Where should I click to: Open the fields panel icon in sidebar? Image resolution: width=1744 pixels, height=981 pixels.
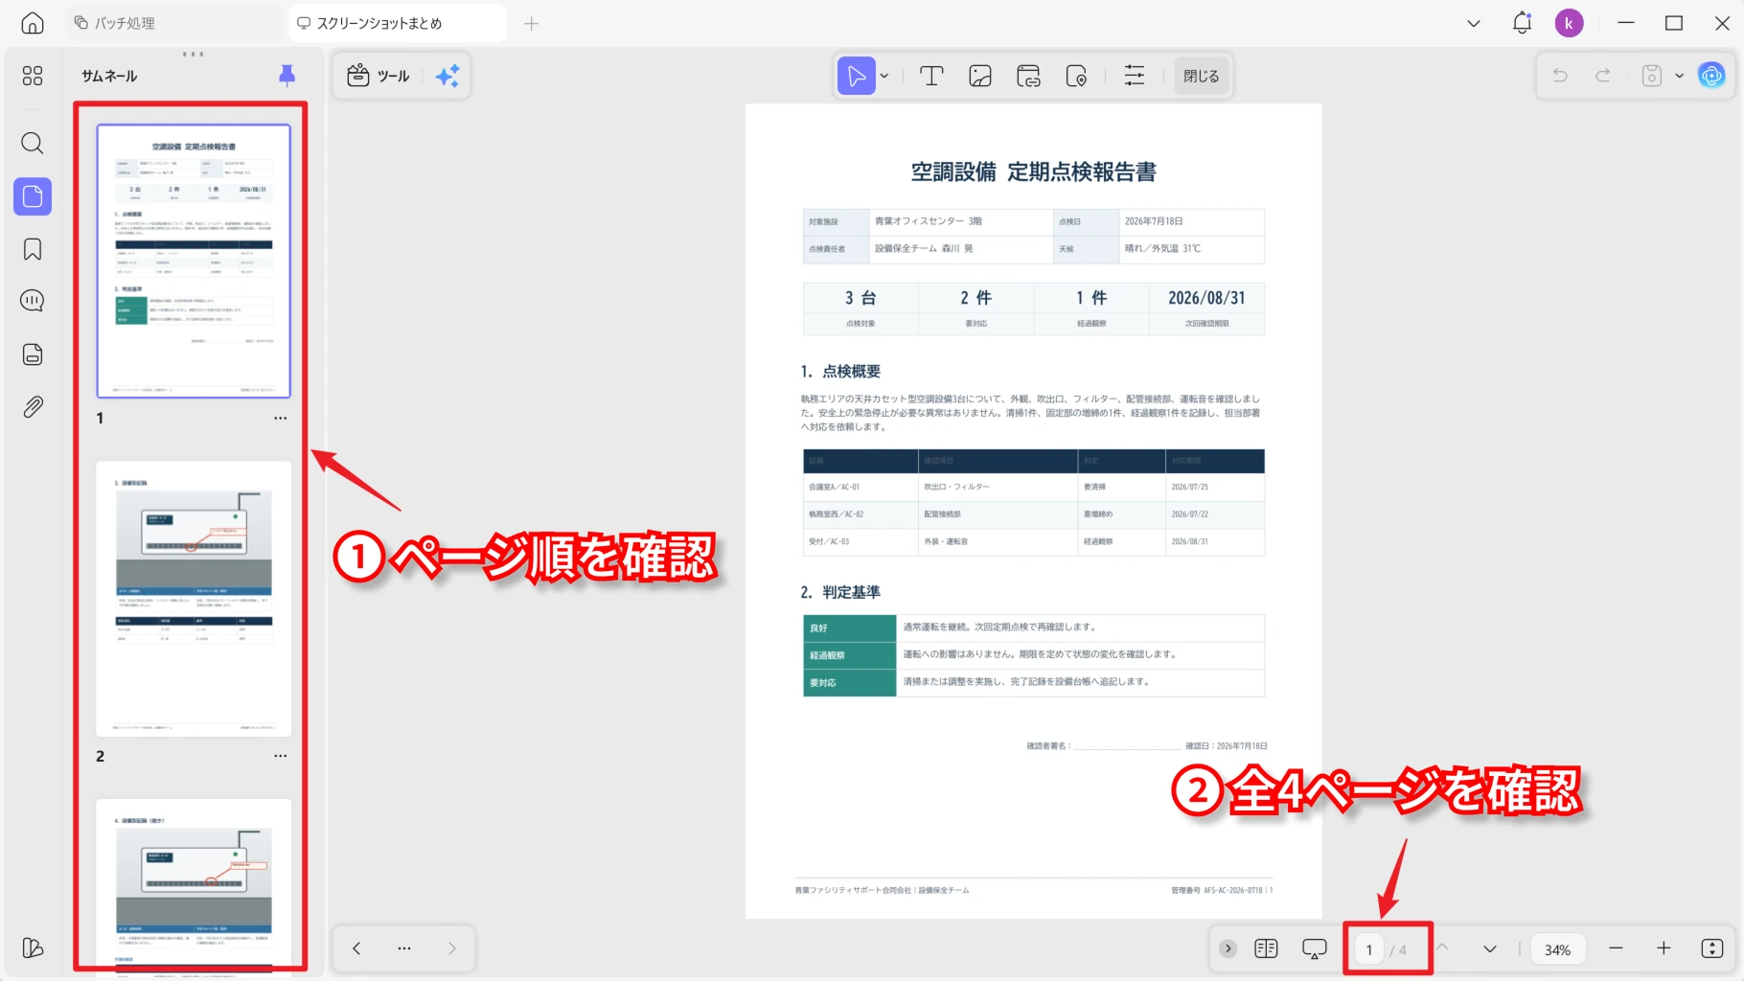point(33,354)
